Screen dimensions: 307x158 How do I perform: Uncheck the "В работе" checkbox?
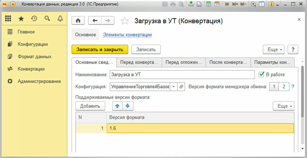tap(261, 74)
